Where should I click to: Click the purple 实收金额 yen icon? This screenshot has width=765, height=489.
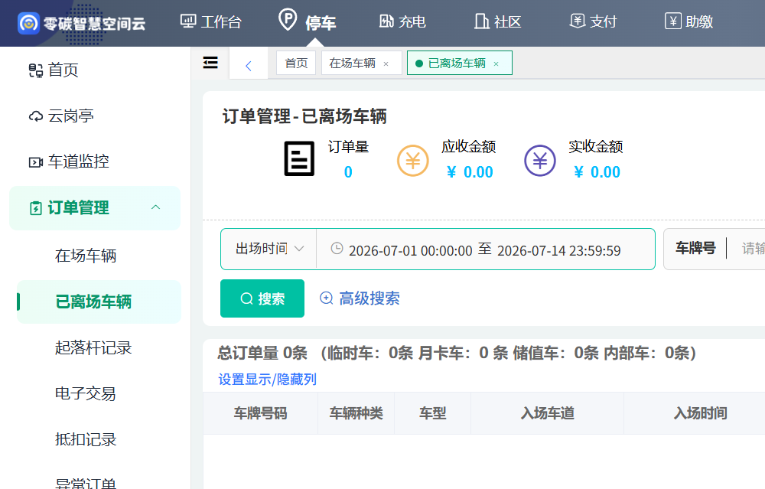tap(540, 161)
